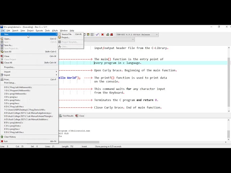Screen dimensions: 231x173
Task: Click the Save All icon in File menu
Action: point(2,52)
